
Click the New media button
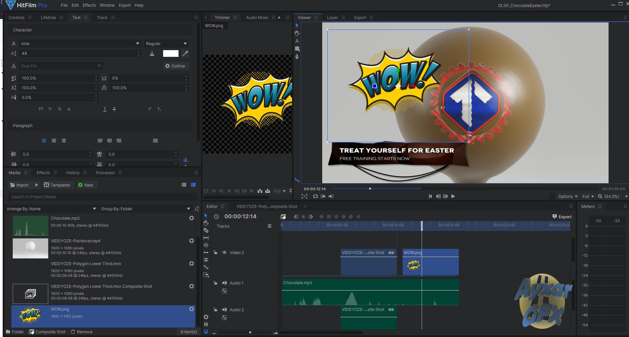click(86, 185)
